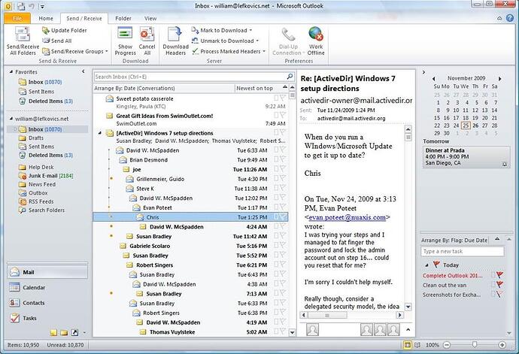Click the shortcuts icon in navigation footer
519x354 pixels.
pos(74,332)
